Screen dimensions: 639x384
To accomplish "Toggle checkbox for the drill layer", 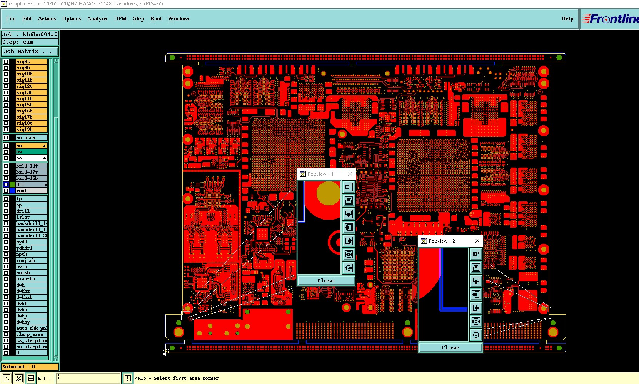I will (6, 211).
